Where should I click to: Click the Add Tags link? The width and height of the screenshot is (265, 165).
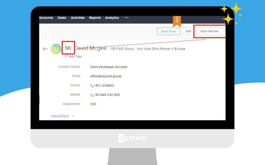point(75,56)
